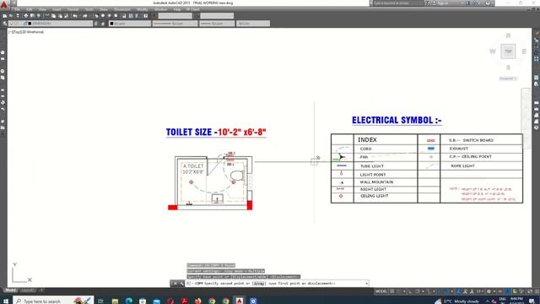Click the E compass direction on ViewCube
Image resolution: width=540 pixels, height=304 pixels.
[x=524, y=52]
